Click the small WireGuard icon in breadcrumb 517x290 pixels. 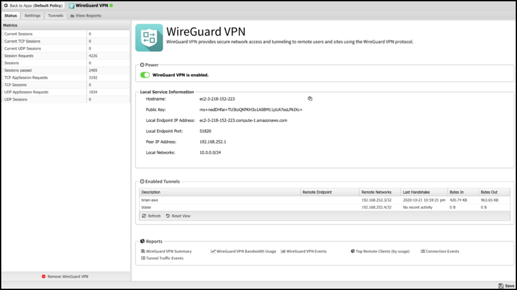[x=72, y=6]
